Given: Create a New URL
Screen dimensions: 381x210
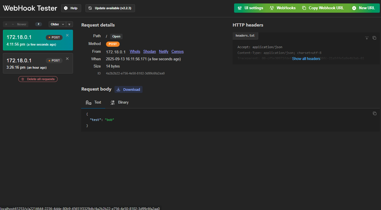Looking at the screenshot, I should (x=363, y=8).
